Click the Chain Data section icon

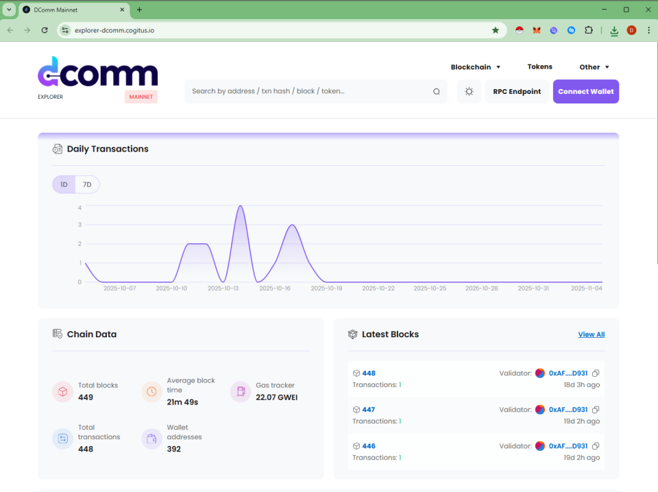pos(58,334)
